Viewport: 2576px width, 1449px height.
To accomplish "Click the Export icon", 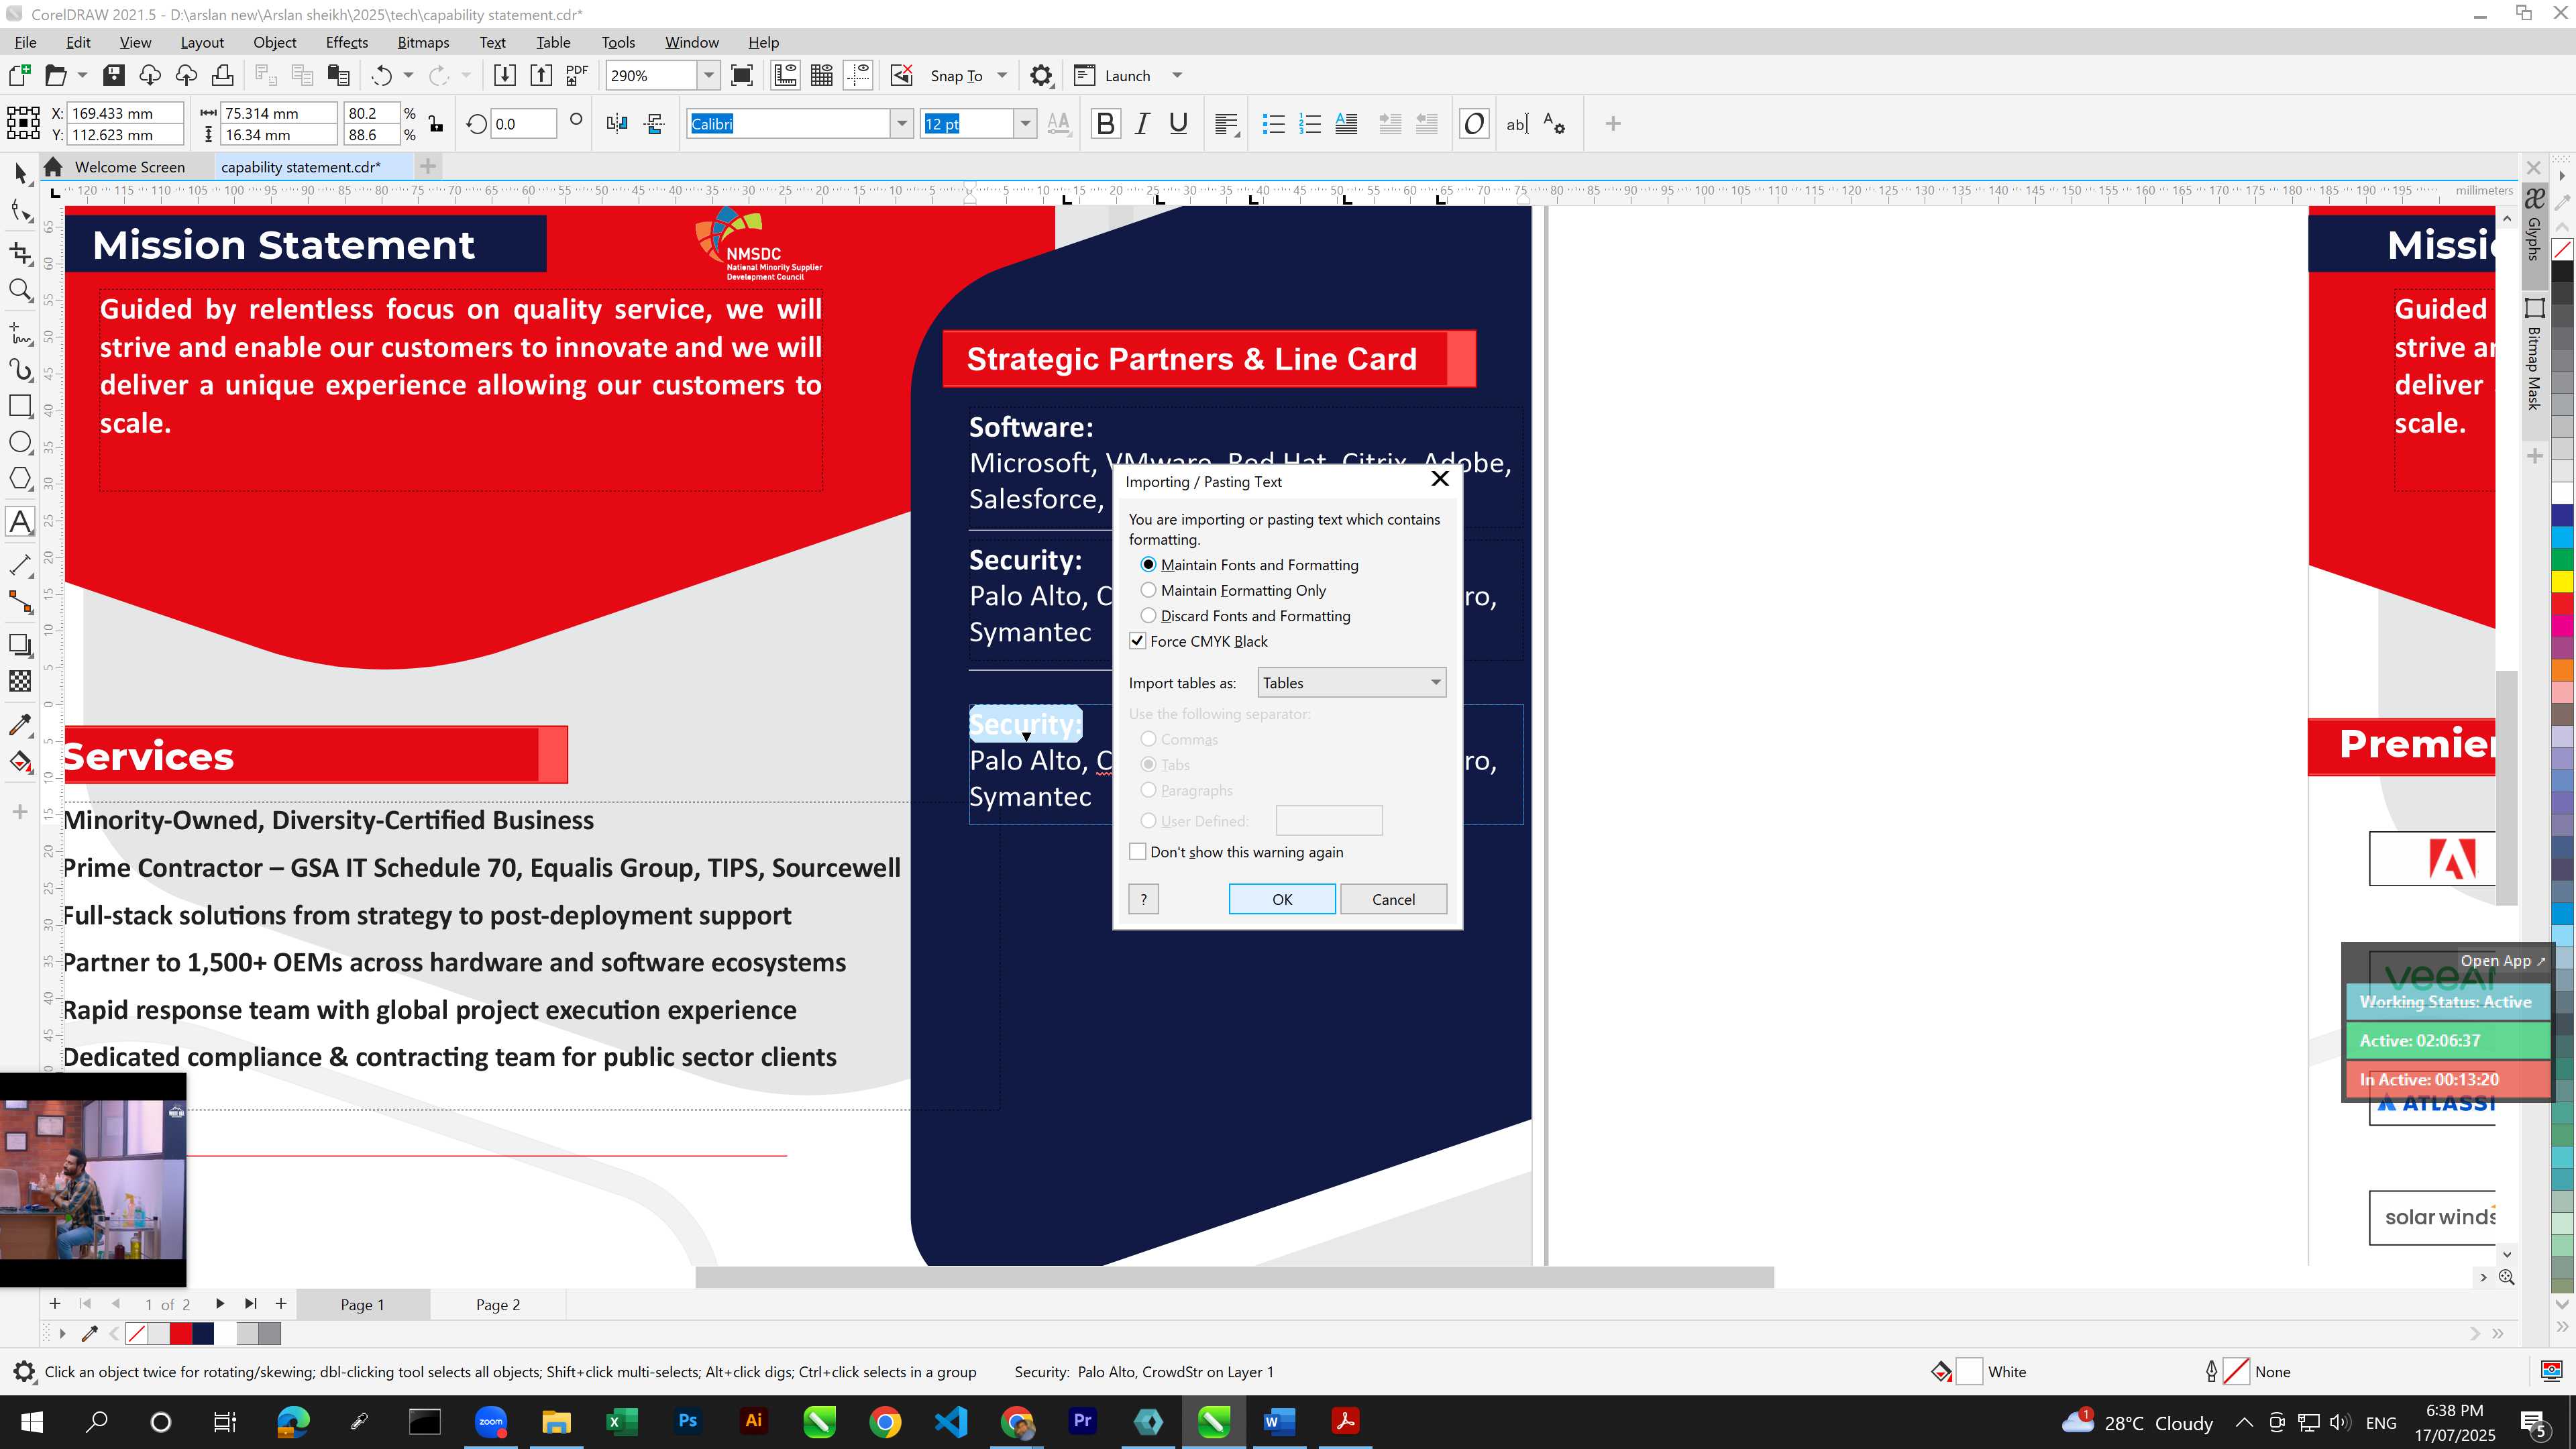I will [541, 75].
